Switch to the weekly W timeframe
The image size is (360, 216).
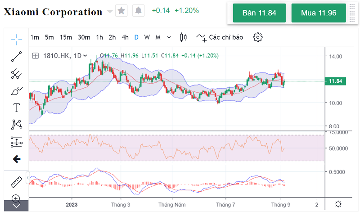click(147, 37)
